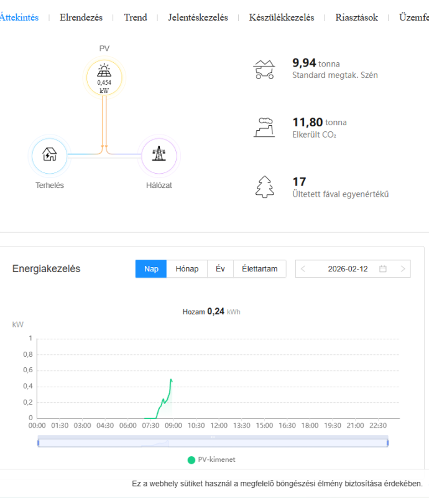Click the chart time range slider
Screen dimensions: 429x498
(213, 443)
